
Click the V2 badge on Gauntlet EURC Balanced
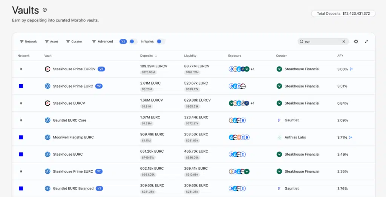pos(99,188)
